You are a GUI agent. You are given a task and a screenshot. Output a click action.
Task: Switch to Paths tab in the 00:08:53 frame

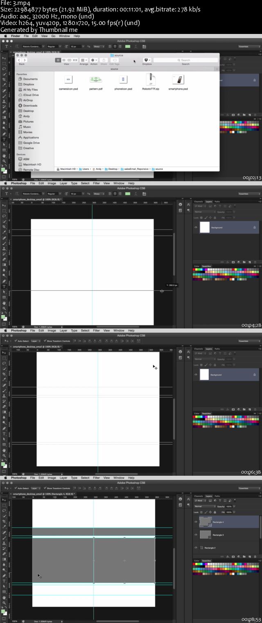click(217, 496)
